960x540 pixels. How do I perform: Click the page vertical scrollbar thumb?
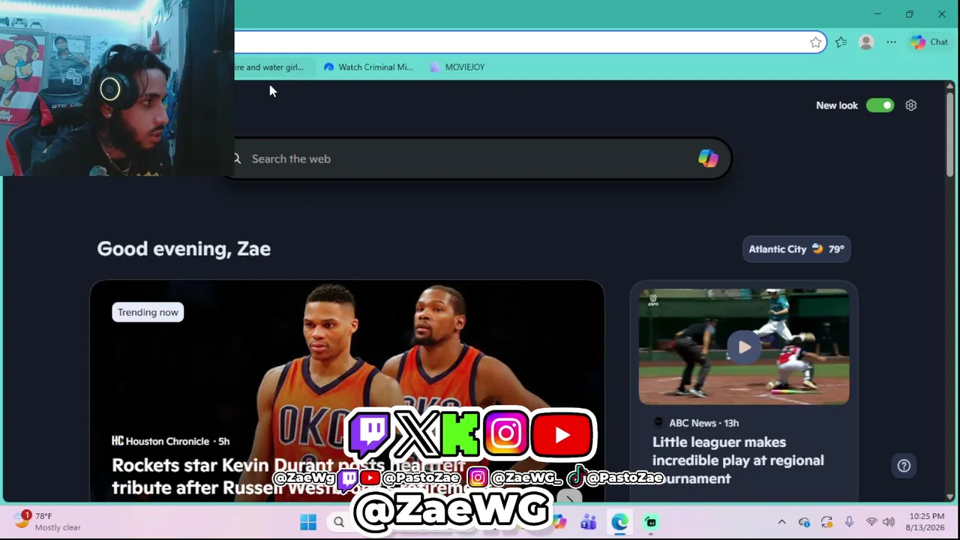(x=950, y=135)
